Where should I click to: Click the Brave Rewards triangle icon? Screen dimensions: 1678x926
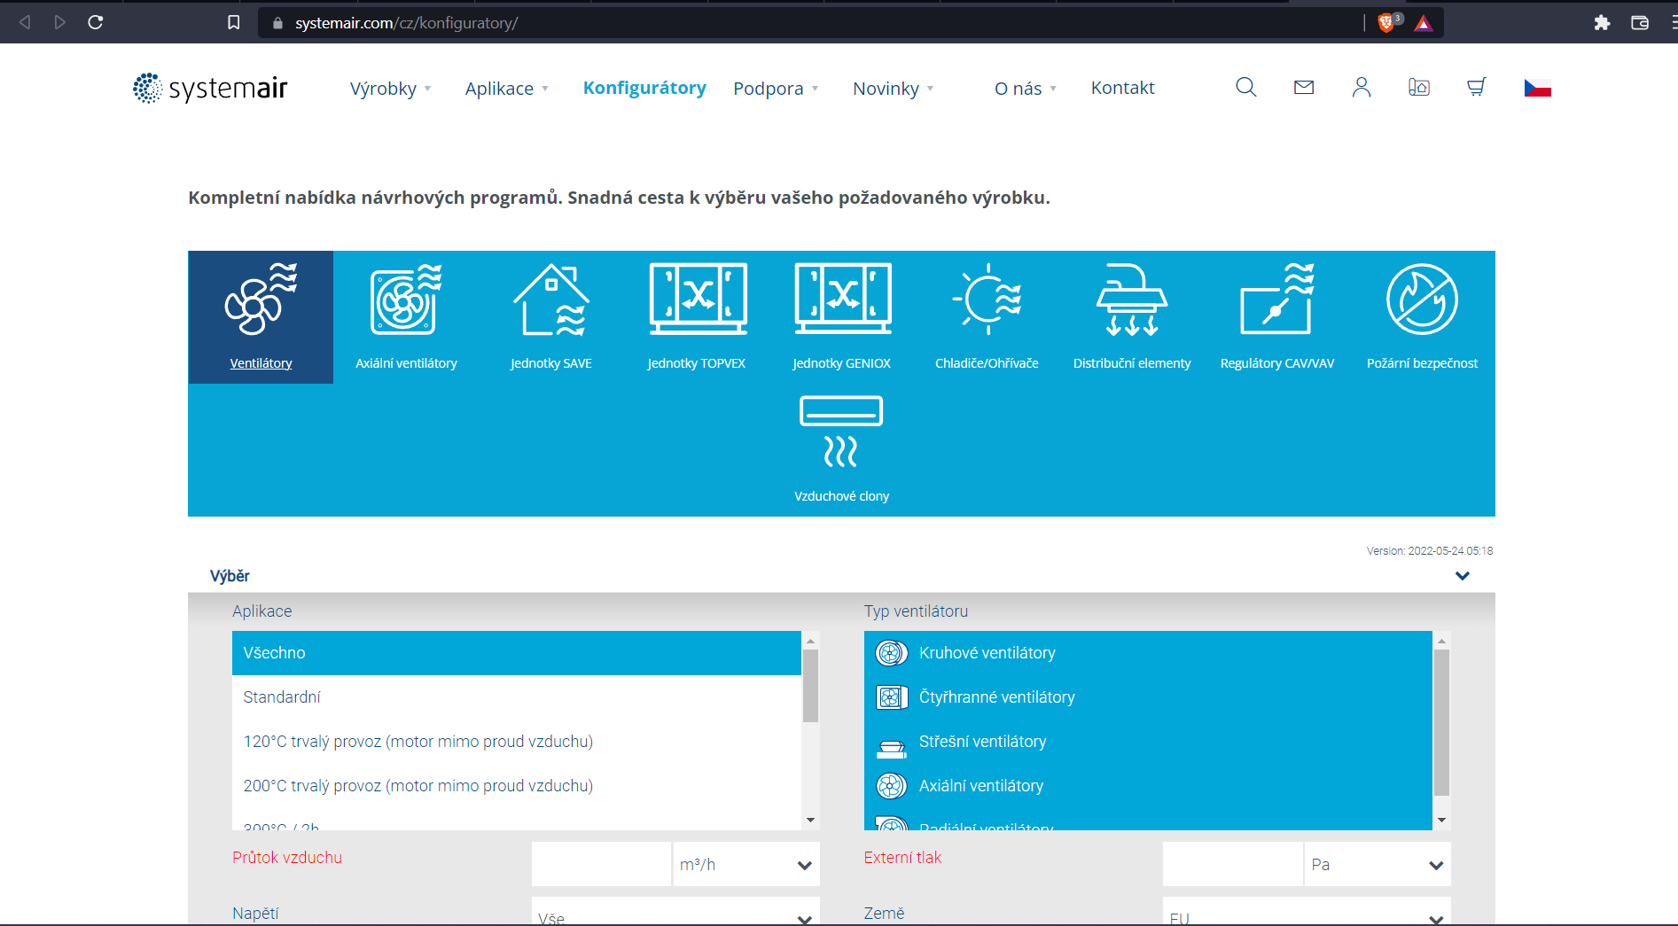1424,23
